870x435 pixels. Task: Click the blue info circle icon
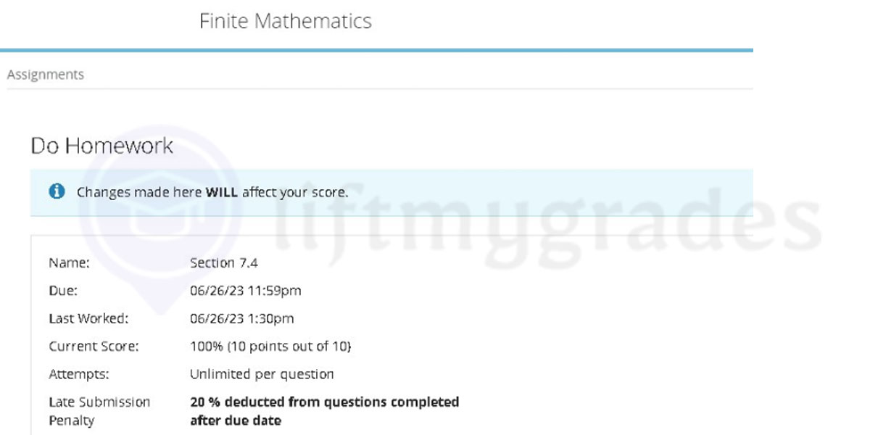click(x=57, y=191)
